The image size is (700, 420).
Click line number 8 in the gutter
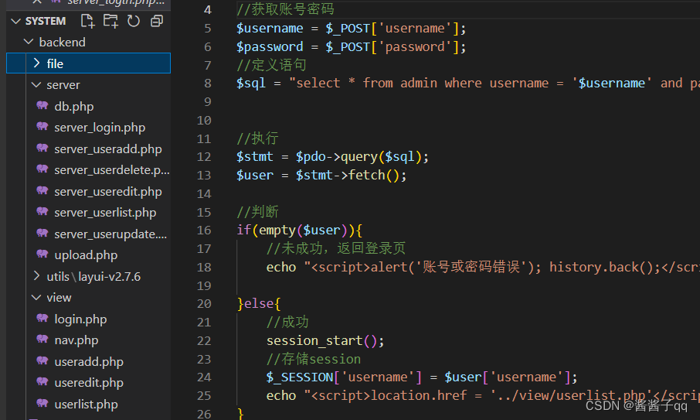click(208, 83)
